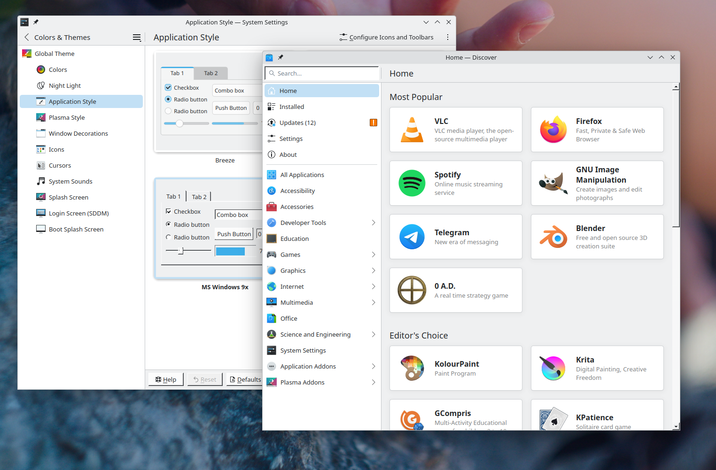Click the GIMP mascot icon
This screenshot has height=470, width=716.
click(x=553, y=183)
